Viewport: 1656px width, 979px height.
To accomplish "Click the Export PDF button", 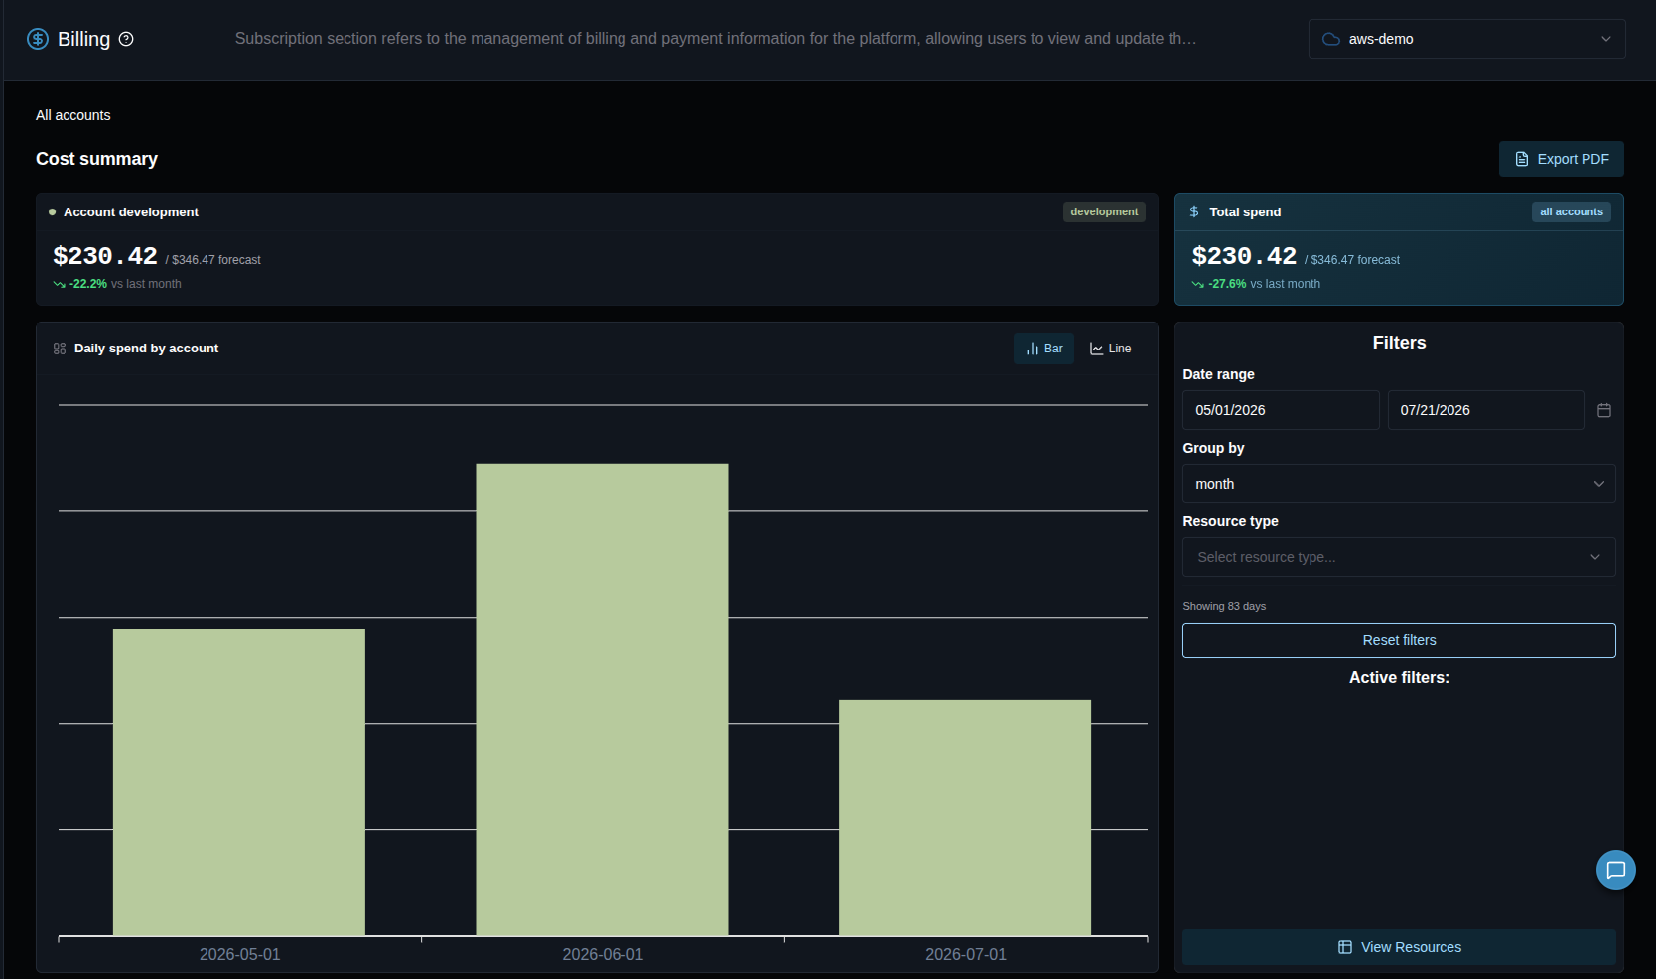I will [x=1561, y=159].
